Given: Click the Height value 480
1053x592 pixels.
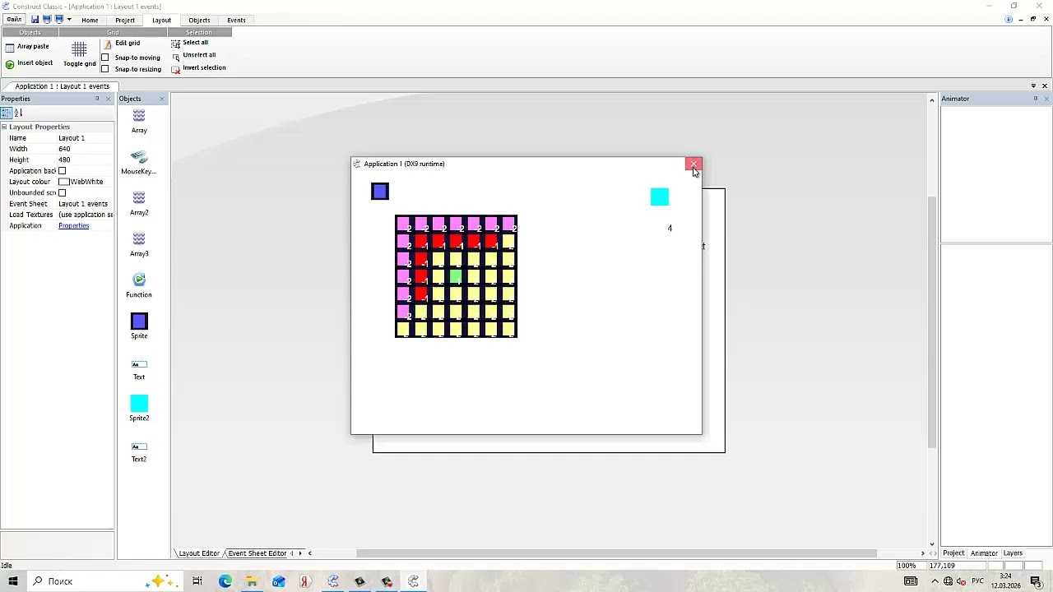Looking at the screenshot, I should pos(85,160).
